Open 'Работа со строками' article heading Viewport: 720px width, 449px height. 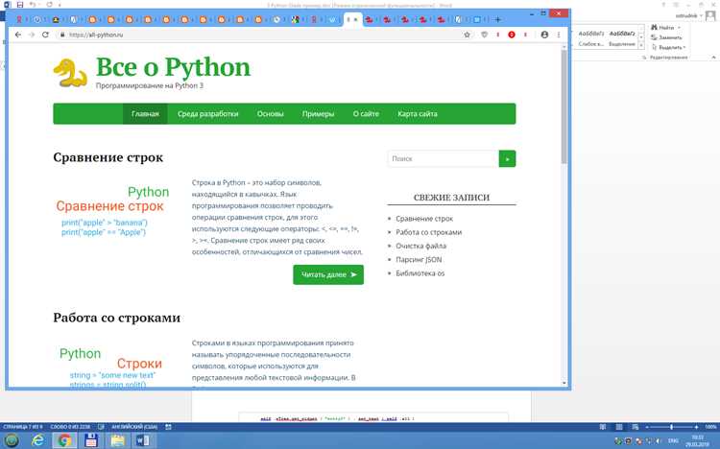click(x=116, y=318)
